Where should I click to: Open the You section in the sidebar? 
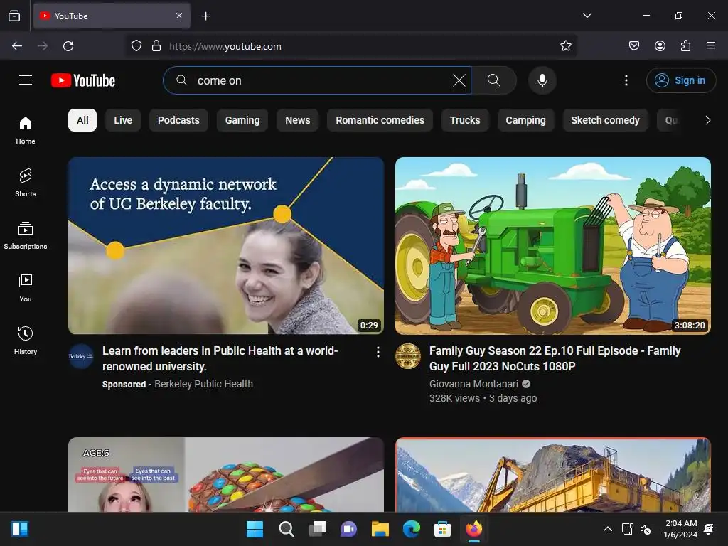(26, 289)
